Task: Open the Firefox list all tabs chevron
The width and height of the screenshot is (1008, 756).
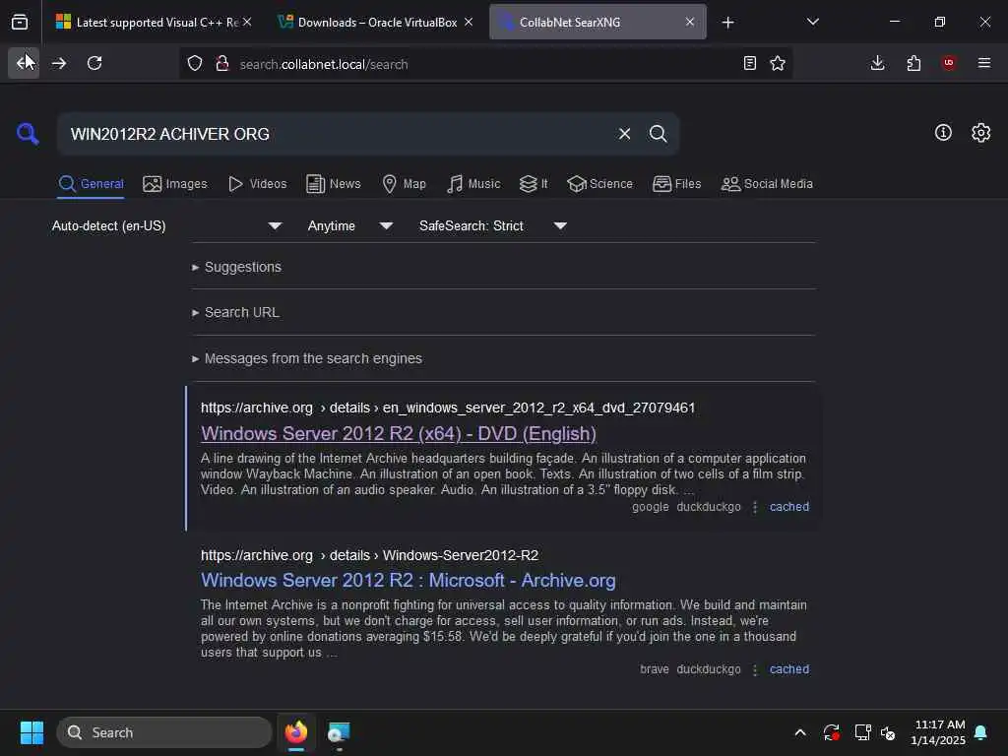Action: (x=812, y=22)
